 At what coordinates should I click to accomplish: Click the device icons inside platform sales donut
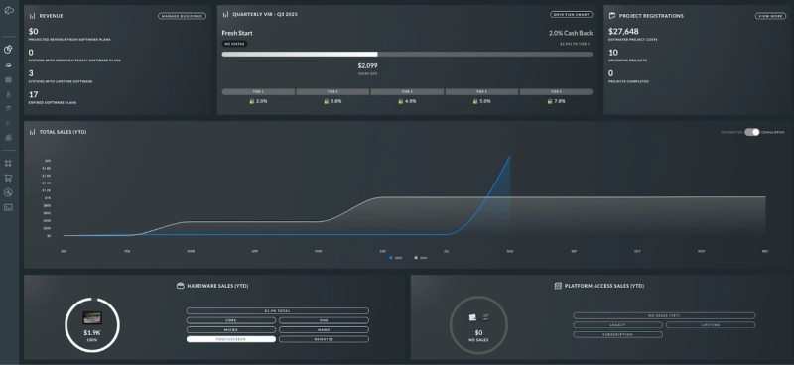478,317
